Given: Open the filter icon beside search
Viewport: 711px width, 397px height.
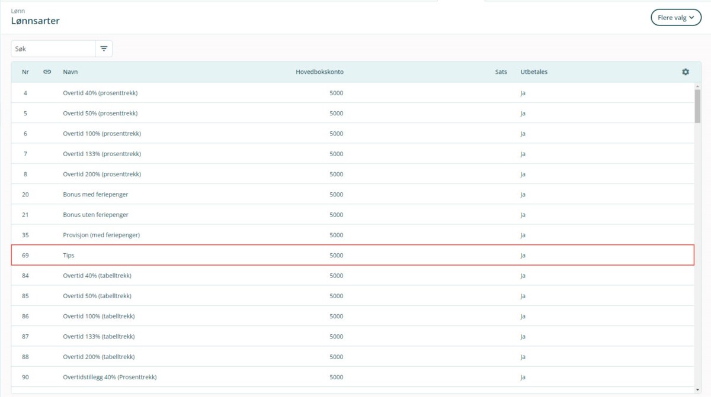Looking at the screenshot, I should [104, 49].
